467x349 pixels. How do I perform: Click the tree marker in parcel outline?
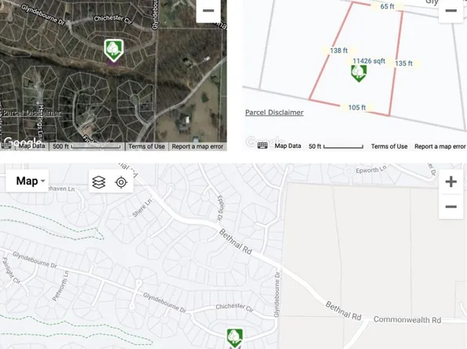coord(359,74)
